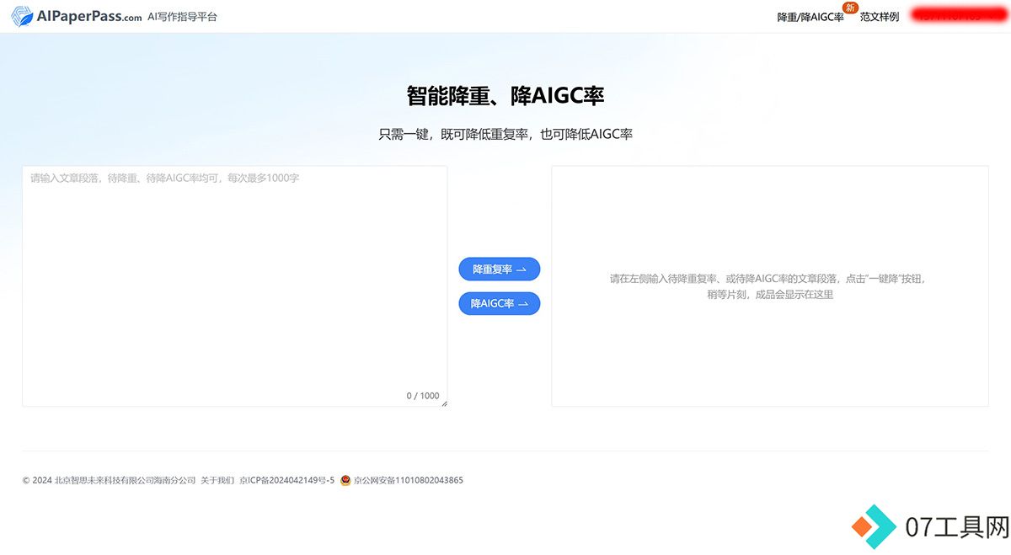This screenshot has height=555, width=1011.
Task: Click the 降重复率 button
Action: coord(499,269)
